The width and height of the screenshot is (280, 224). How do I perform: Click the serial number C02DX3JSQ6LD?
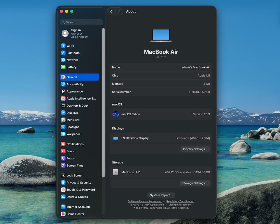pos(199,92)
